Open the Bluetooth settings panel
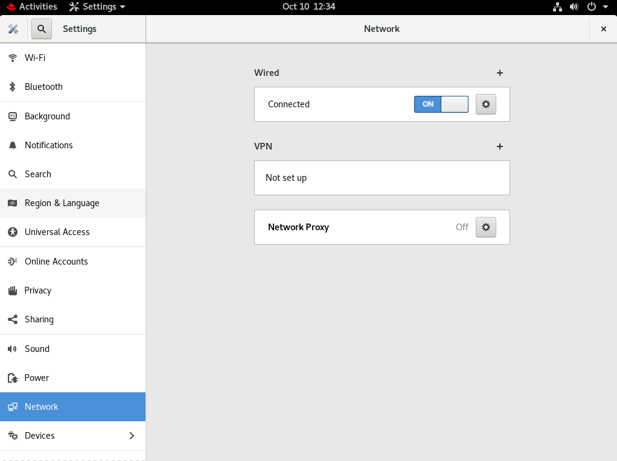Image resolution: width=617 pixels, height=461 pixels. click(x=43, y=87)
